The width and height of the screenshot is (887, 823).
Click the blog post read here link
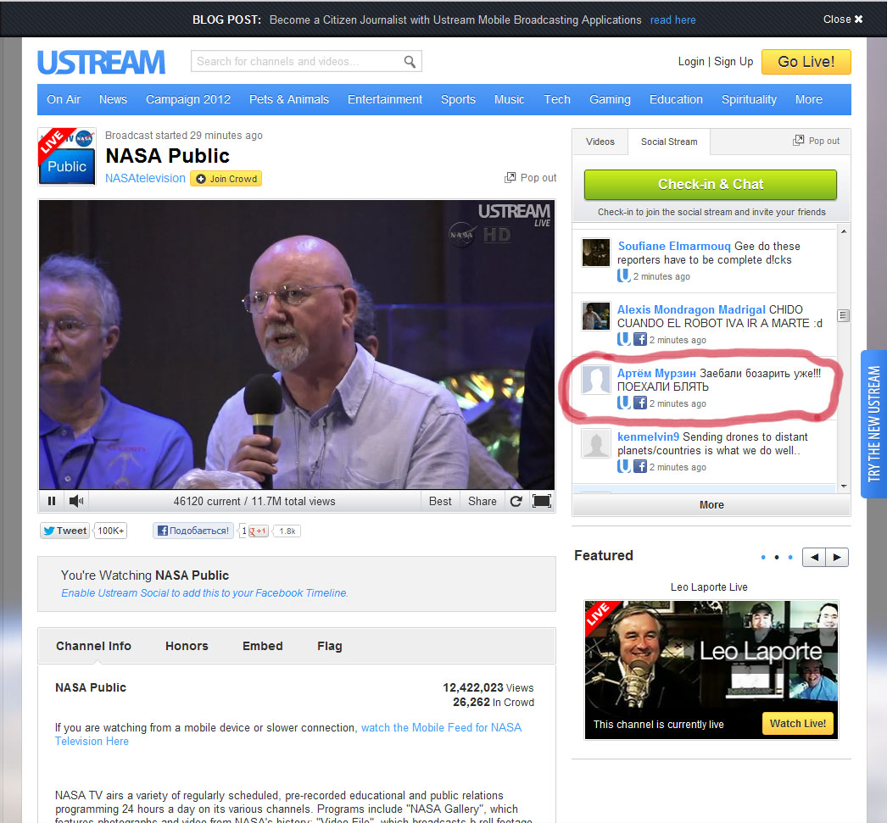click(x=672, y=19)
